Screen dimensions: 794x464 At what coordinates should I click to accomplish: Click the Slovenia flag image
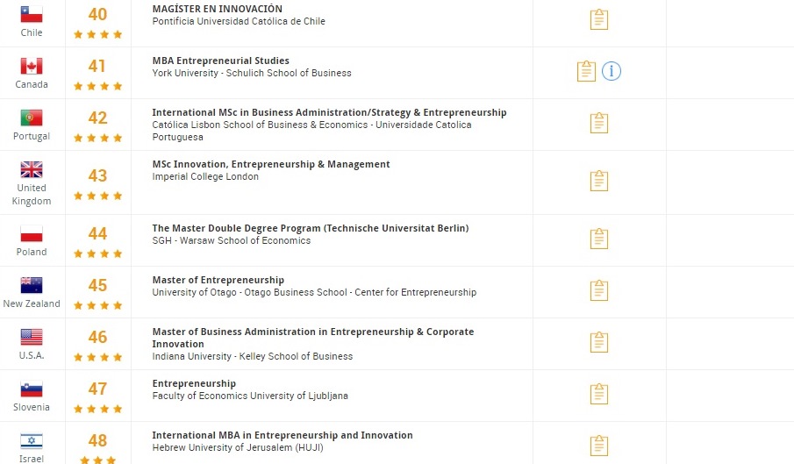[x=32, y=389]
